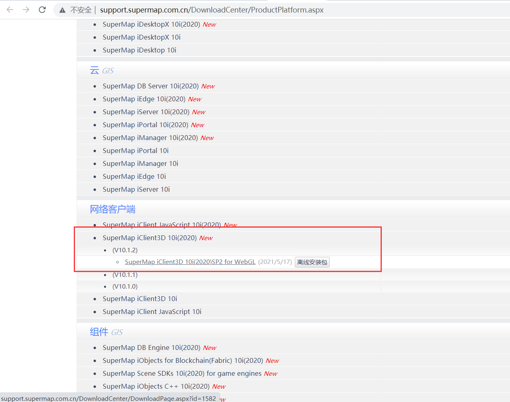Viewport: 510px width, 402px height.
Task: Expand the SuperMap iDesktopX 10i item
Action: (142, 37)
